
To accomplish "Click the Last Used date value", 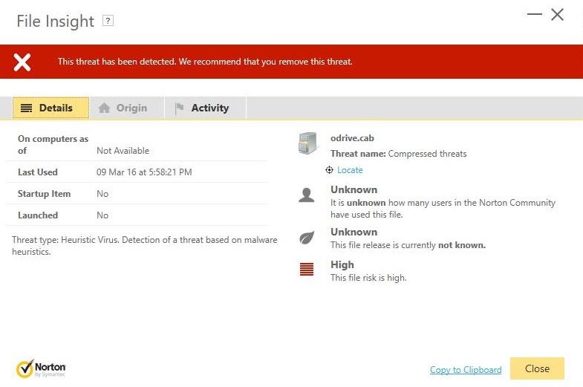I will 144,172.
